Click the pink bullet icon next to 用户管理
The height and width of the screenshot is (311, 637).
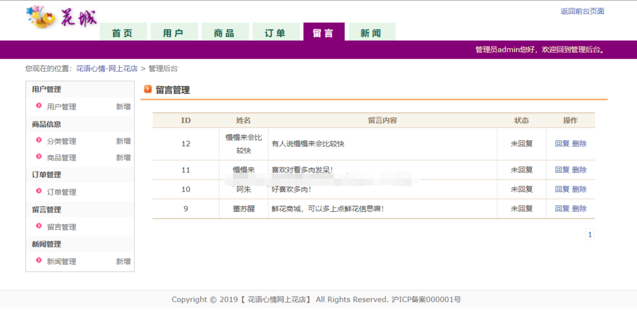39,106
